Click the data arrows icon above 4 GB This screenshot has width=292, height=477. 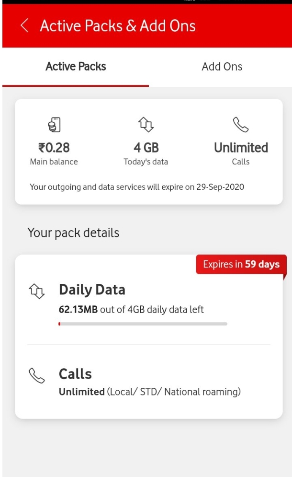146,125
